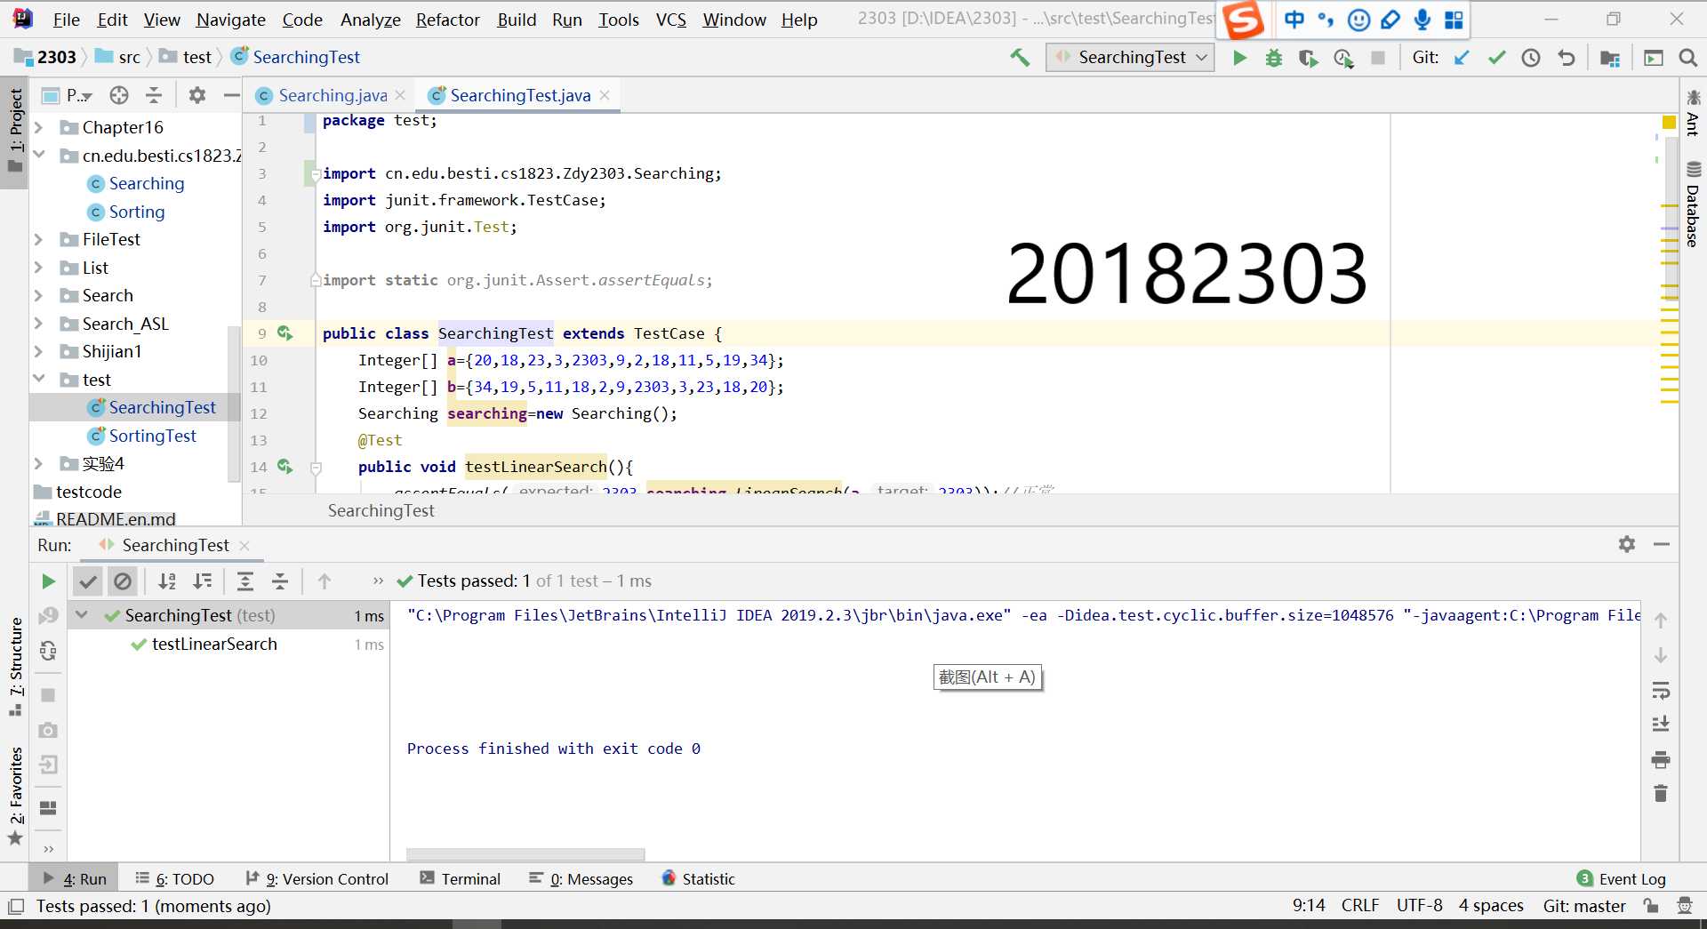Click Git: master branch widget
Image resolution: width=1707 pixels, height=929 pixels.
pos(1583,906)
